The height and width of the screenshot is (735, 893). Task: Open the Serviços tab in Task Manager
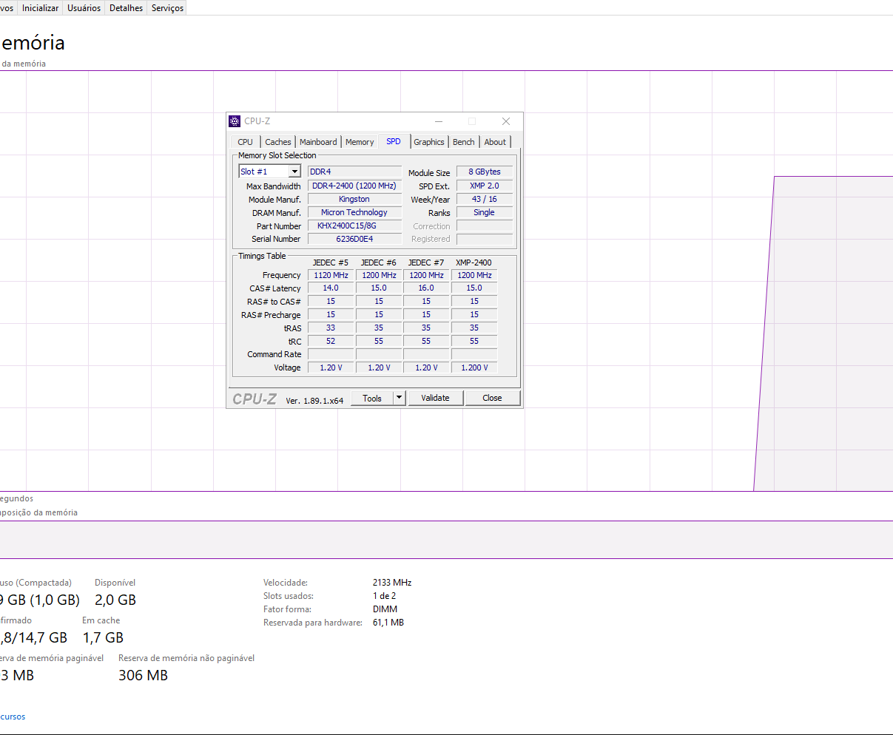pyautogui.click(x=168, y=8)
